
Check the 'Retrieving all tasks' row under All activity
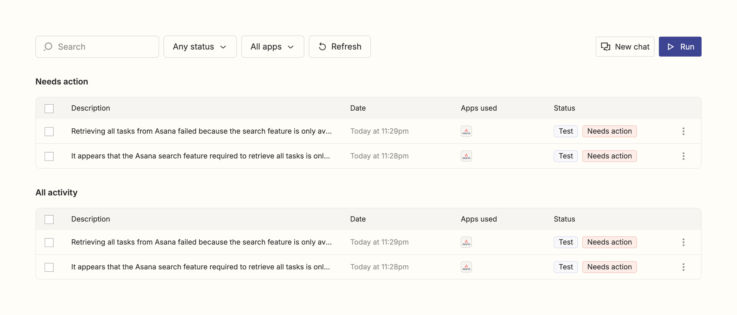click(49, 242)
